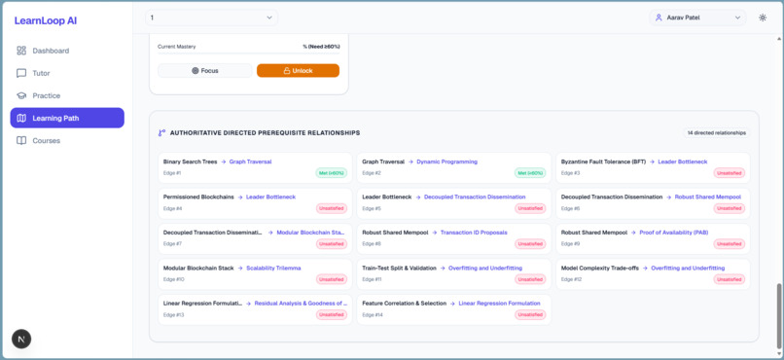Click the Edge #8 label
The width and height of the screenshot is (784, 360).
coord(372,244)
